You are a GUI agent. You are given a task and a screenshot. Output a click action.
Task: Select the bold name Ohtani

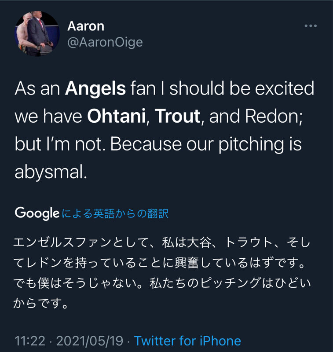pyautogui.click(x=116, y=117)
